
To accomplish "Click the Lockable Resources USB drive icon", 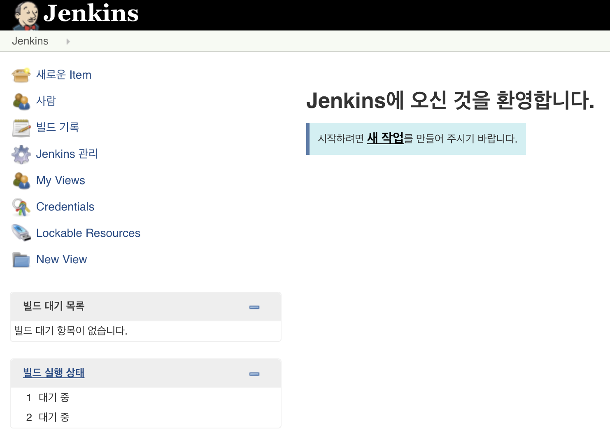I will (21, 233).
